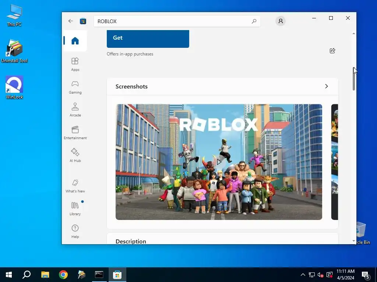
Task: Select the Description heading
Action: [x=131, y=241]
